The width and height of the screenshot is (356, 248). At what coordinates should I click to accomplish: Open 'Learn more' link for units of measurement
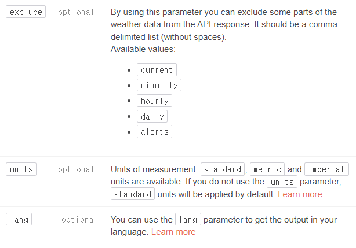click(x=299, y=194)
